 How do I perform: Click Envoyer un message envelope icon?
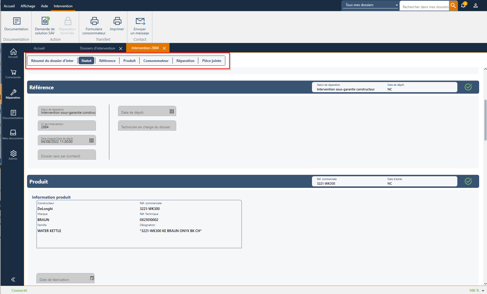click(140, 21)
